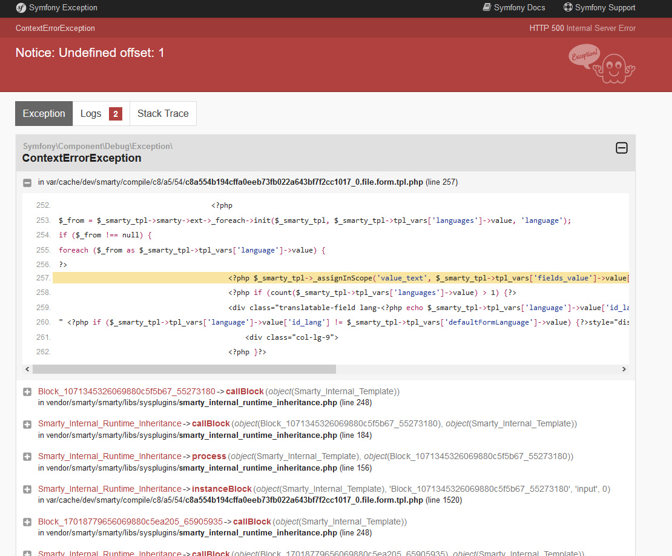Click the Symfony Docs book icon
Image resolution: width=672 pixels, height=556 pixels.
[x=487, y=7]
